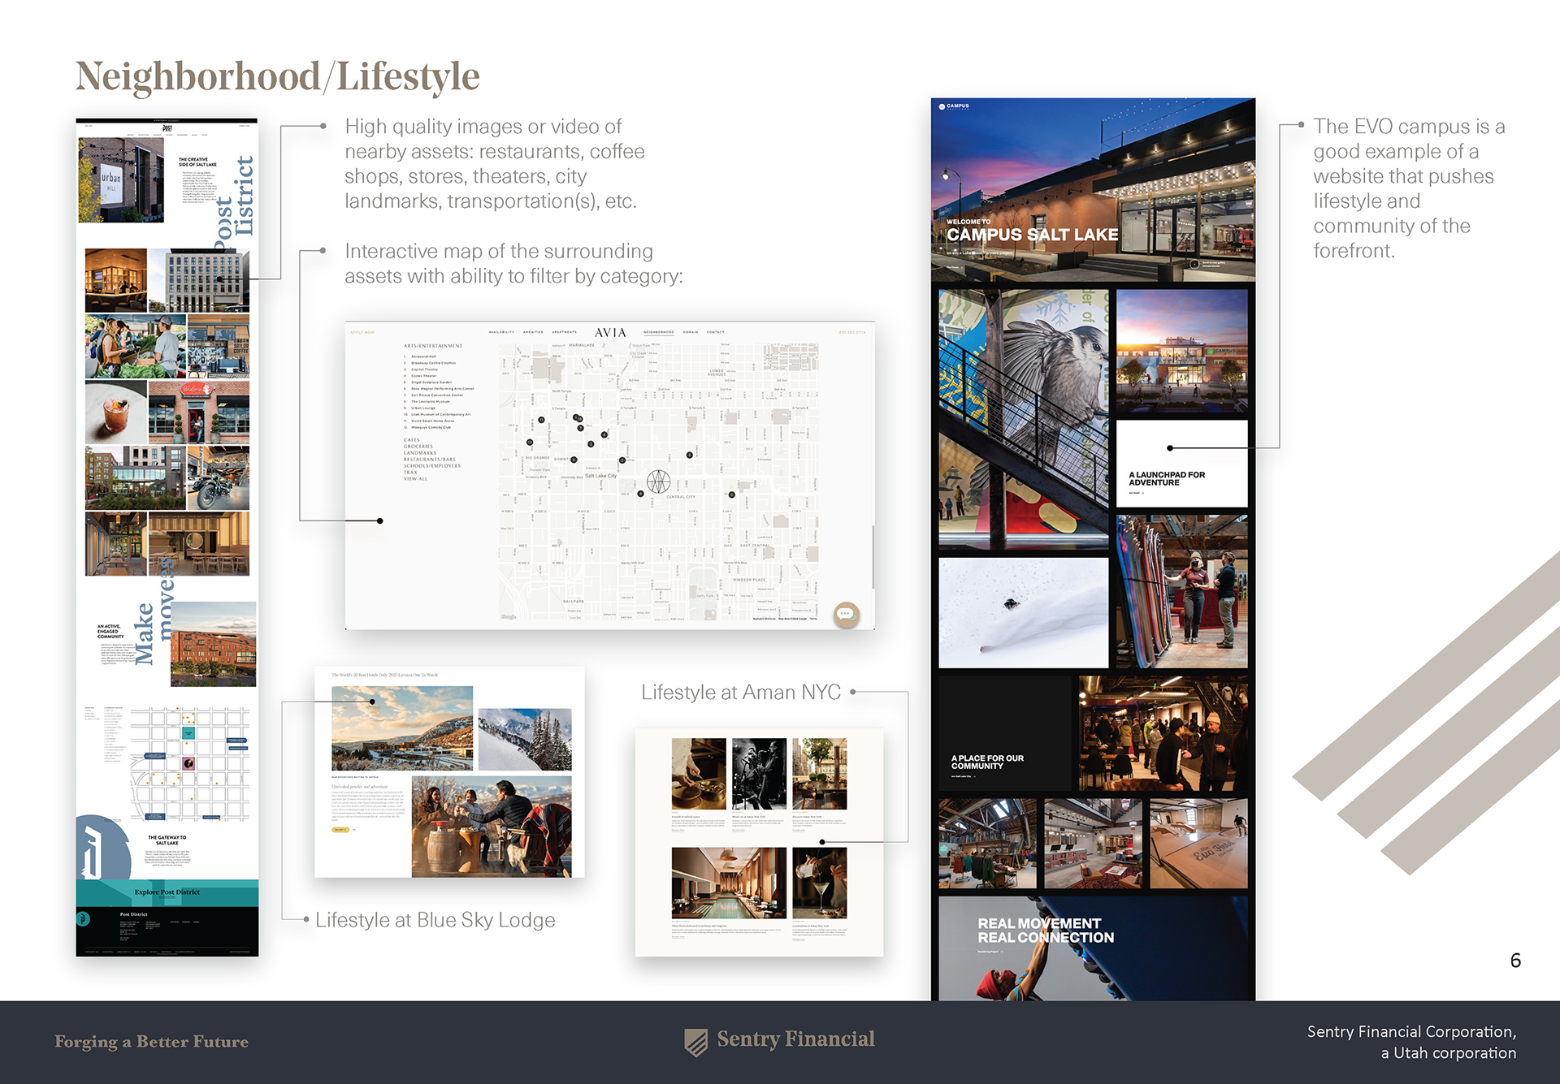The width and height of the screenshot is (1560, 1084).
Task: Select map pin number 8 near Central City
Action: coord(640,494)
